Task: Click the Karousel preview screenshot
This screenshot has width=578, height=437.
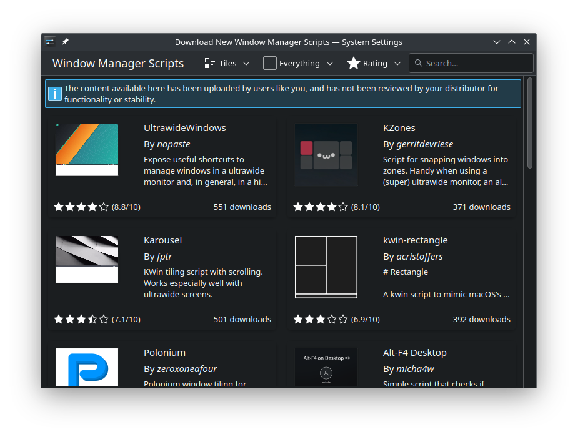Action: point(86,259)
